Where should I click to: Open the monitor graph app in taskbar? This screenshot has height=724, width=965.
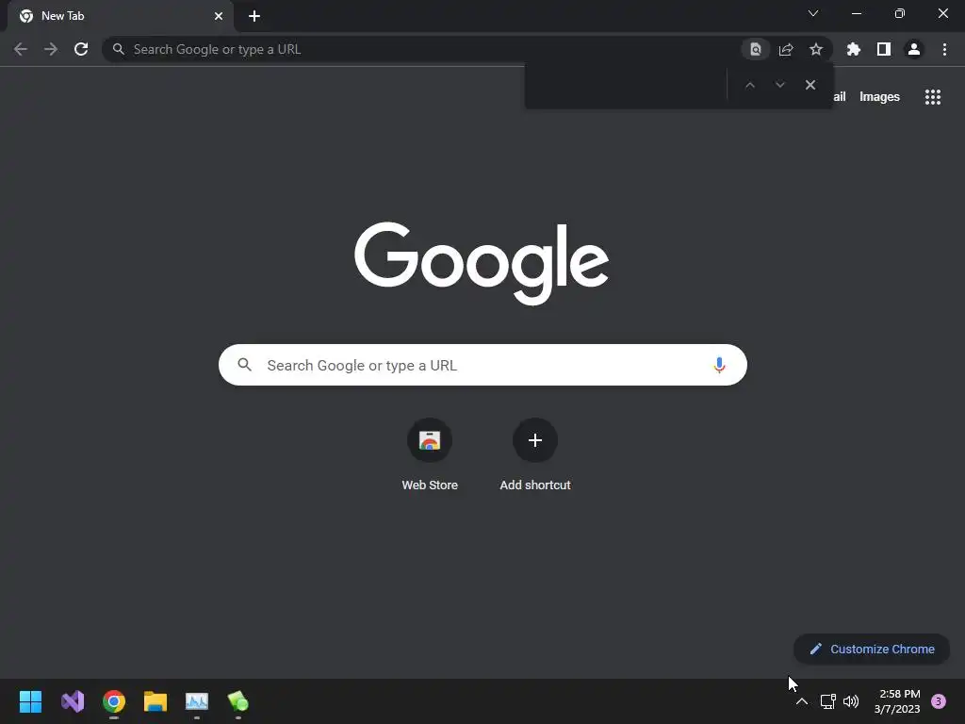click(x=197, y=701)
